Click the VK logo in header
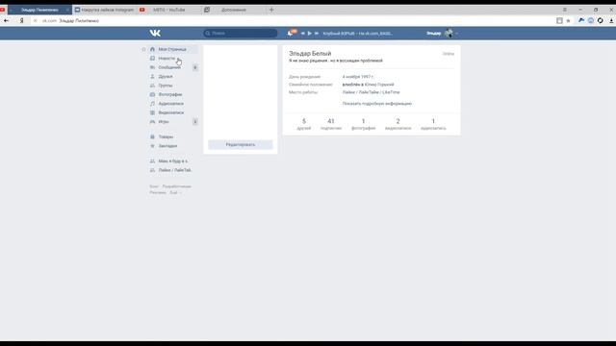616x346 pixels. click(x=155, y=34)
